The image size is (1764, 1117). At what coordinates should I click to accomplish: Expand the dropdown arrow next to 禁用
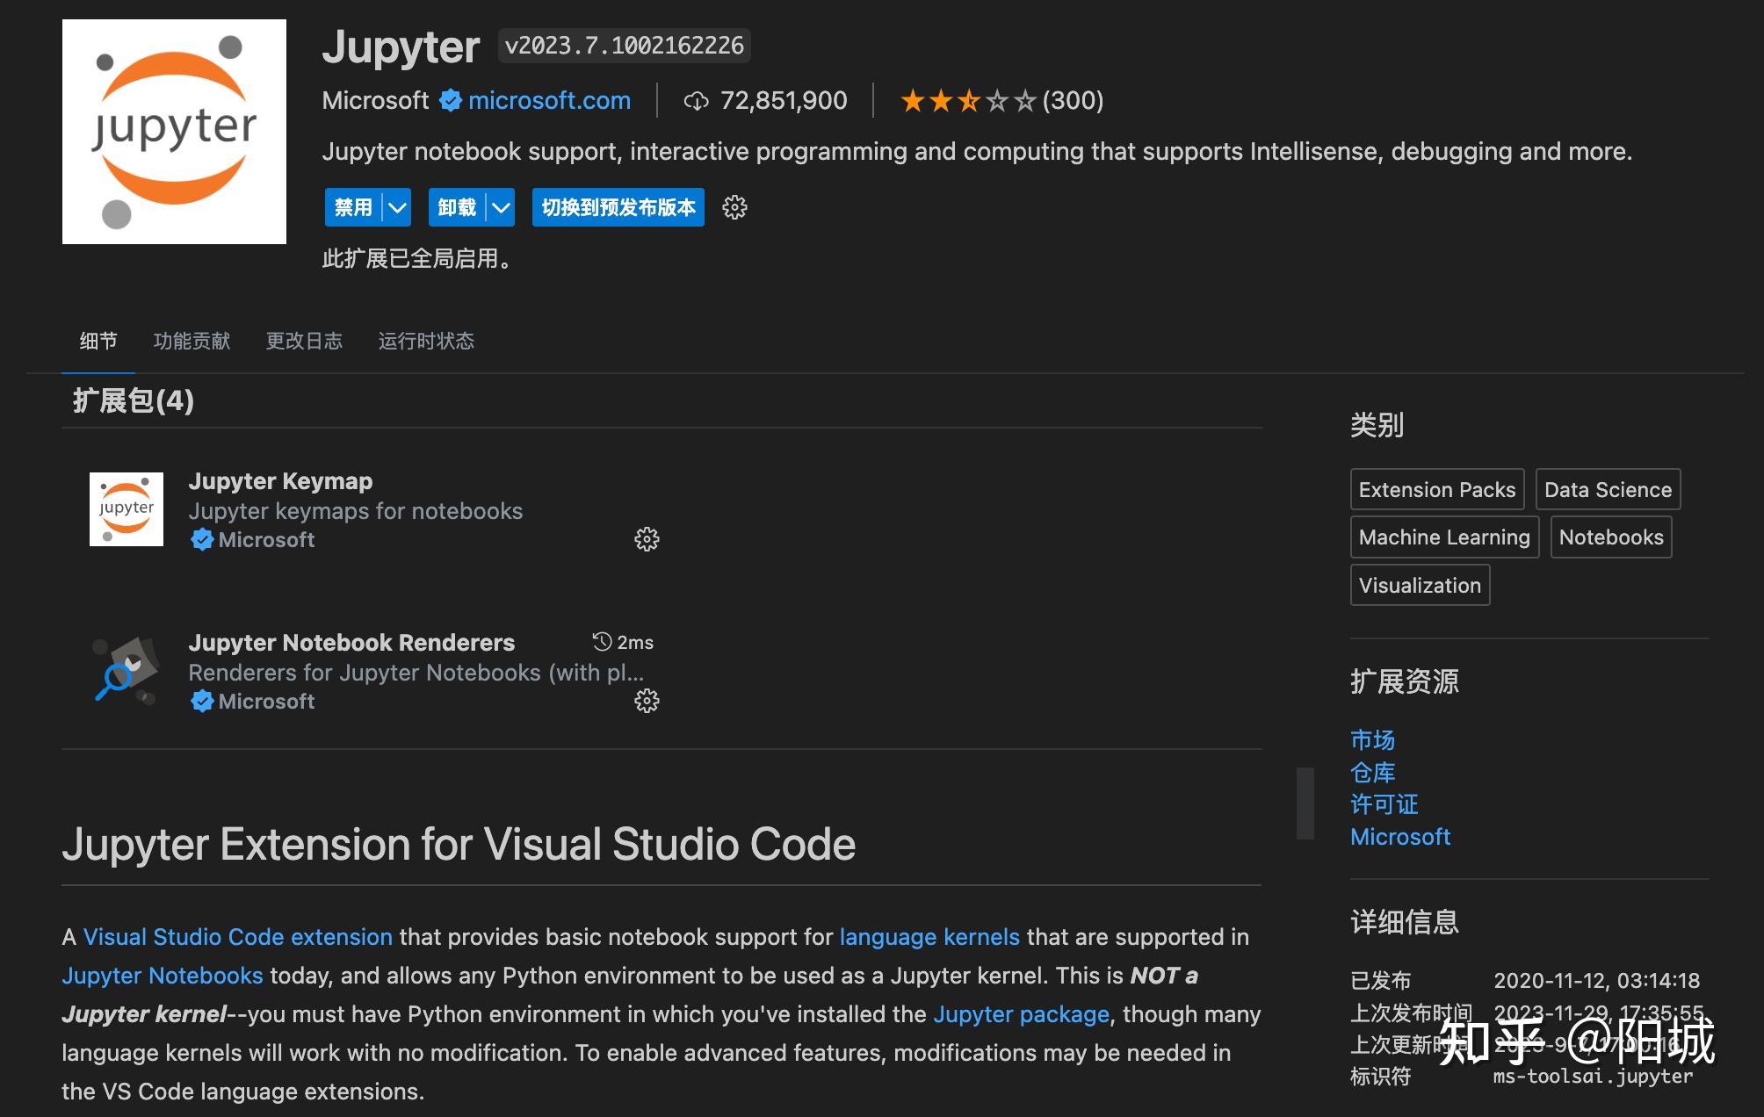[397, 207]
